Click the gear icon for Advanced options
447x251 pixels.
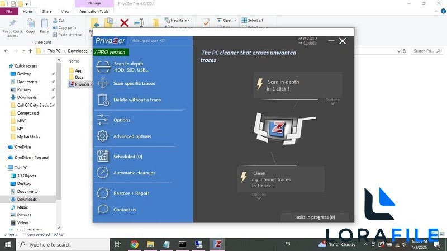click(103, 136)
